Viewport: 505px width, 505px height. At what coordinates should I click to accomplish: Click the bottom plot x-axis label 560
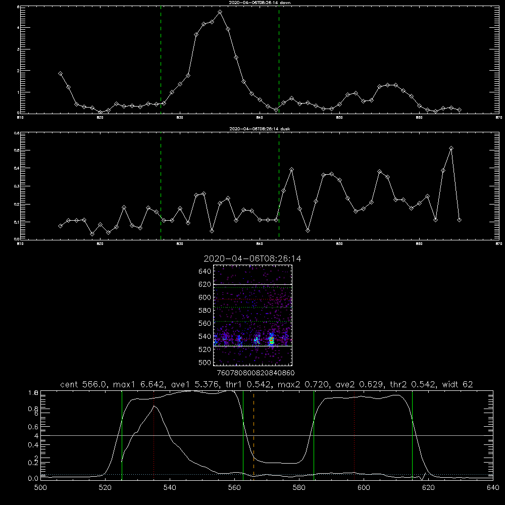tap(234, 488)
